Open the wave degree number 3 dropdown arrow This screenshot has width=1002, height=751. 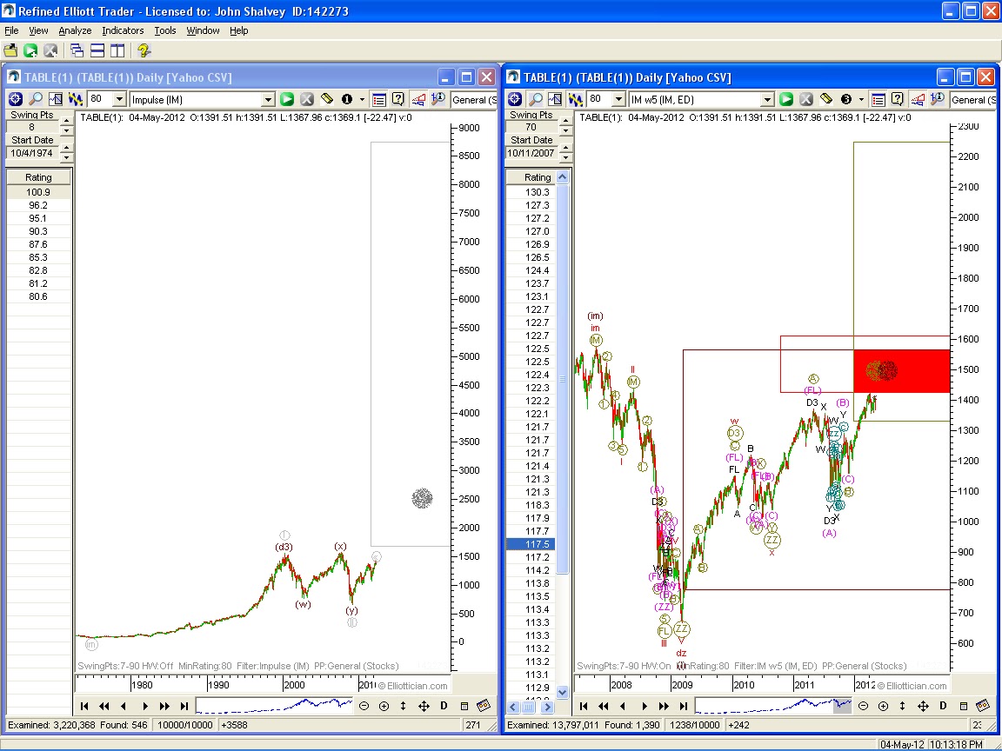[861, 99]
